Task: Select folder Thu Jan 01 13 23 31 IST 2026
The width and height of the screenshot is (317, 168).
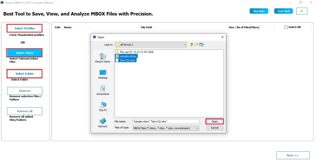Action: pos(137,52)
